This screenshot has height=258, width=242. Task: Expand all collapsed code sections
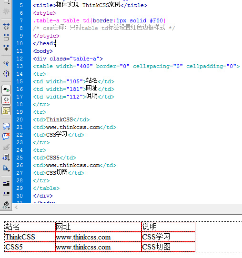point(6,48)
